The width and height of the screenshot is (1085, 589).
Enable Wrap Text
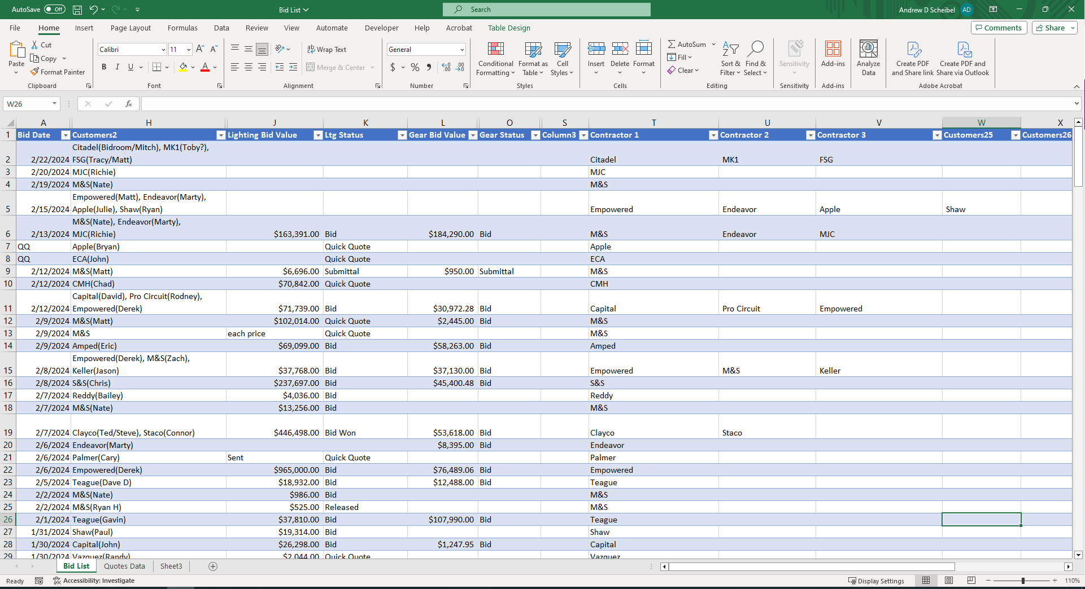coord(327,49)
